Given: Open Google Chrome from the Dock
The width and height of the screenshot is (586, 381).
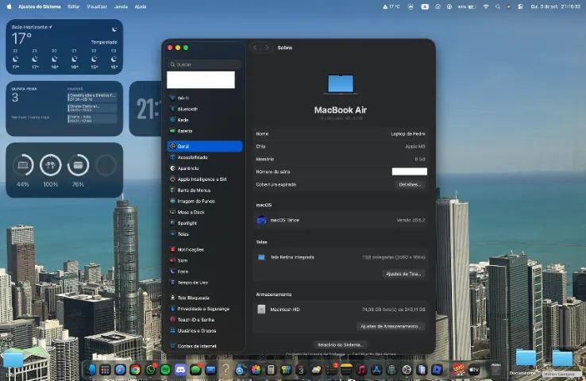Looking at the screenshot, I should click(x=135, y=370).
